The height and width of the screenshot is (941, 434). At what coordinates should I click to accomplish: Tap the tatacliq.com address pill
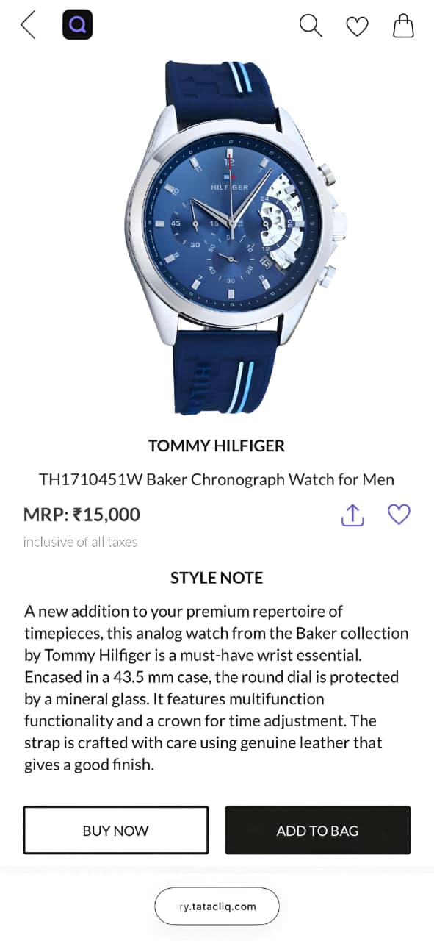click(x=217, y=906)
